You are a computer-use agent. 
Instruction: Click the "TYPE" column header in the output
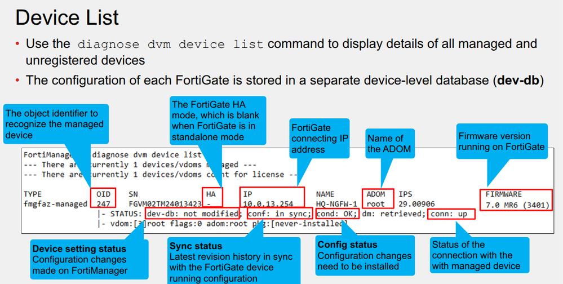[33, 194]
